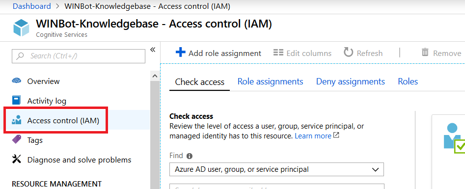The width and height of the screenshot is (465, 189).
Task: Click the Refresh circular arrow icon
Action: tap(349, 53)
